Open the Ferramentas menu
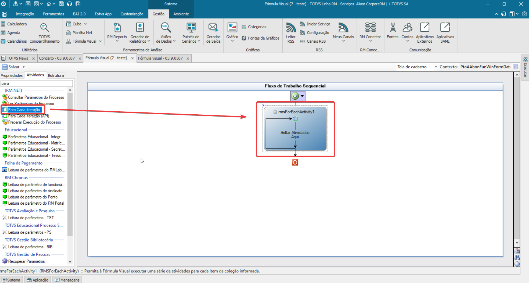The height and width of the screenshot is (283, 529). [x=53, y=14]
